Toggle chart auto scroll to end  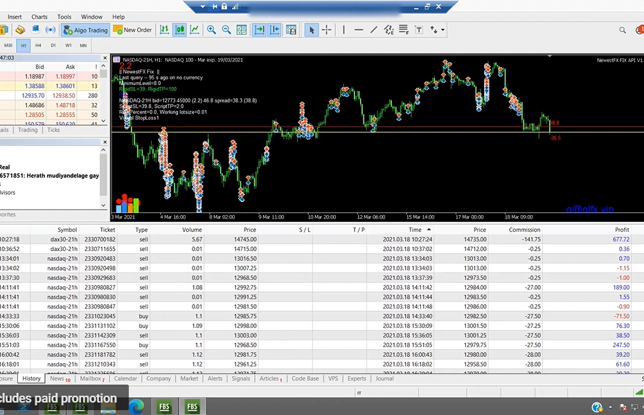(259, 30)
